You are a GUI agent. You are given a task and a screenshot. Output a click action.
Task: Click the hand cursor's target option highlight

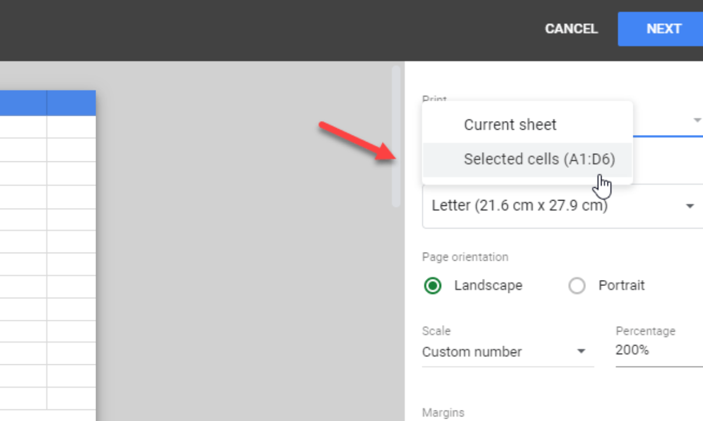click(x=539, y=158)
